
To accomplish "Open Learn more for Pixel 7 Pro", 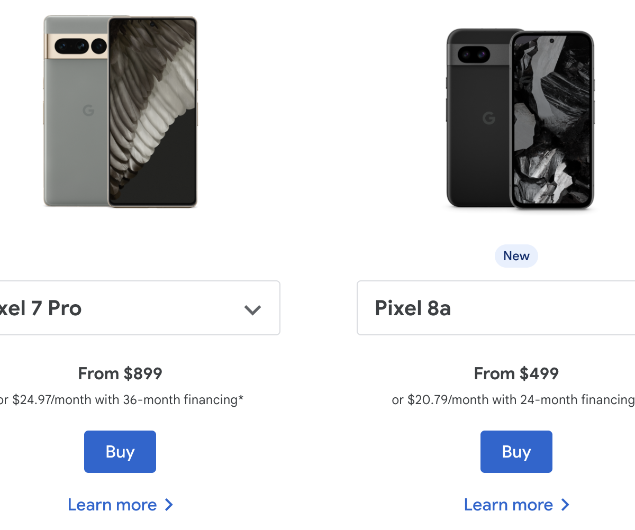I will click(x=112, y=505).
